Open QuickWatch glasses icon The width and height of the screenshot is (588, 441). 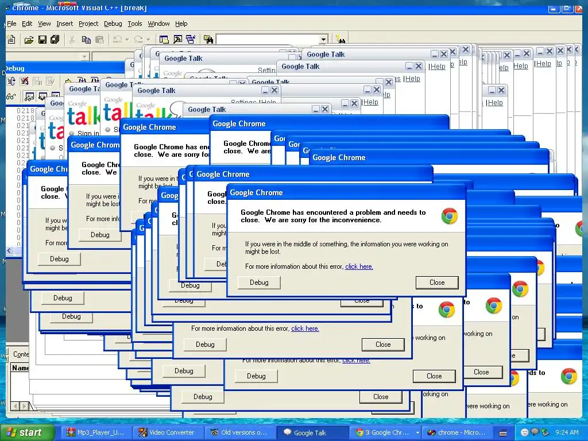tap(11, 96)
